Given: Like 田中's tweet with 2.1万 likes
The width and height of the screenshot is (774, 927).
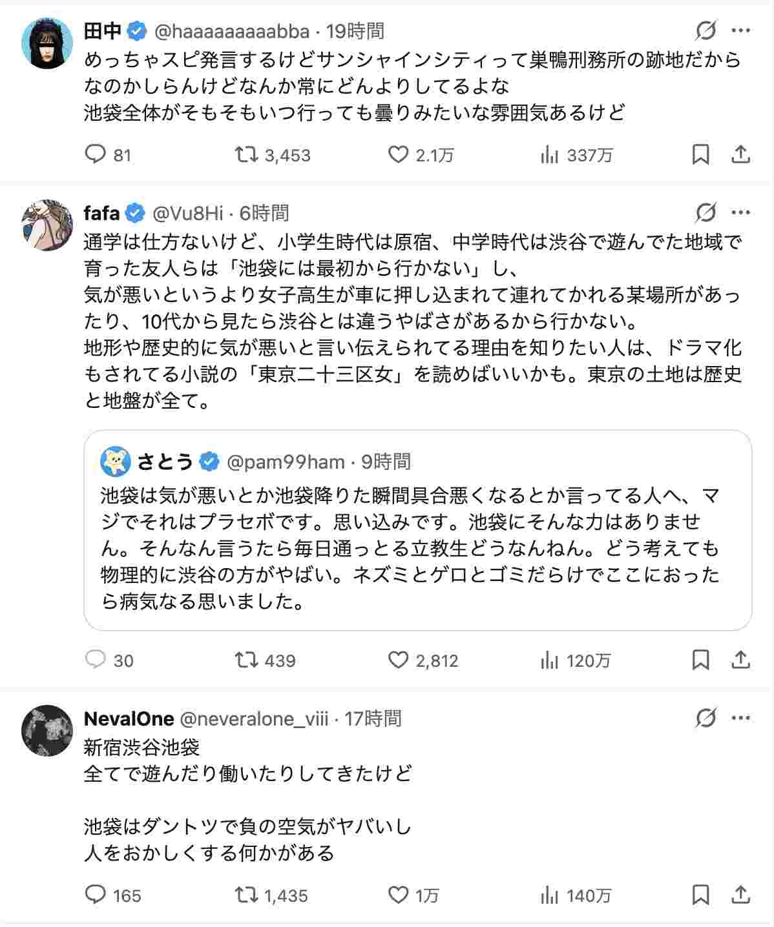Looking at the screenshot, I should [x=398, y=155].
